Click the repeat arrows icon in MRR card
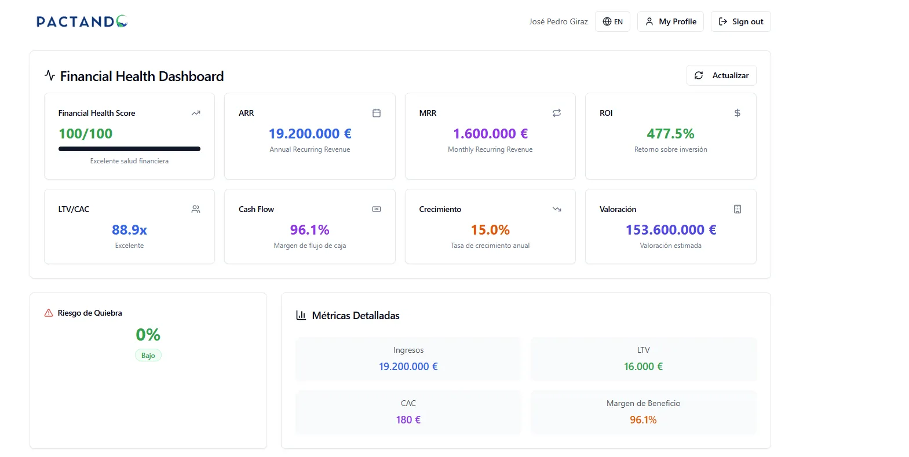This screenshot has height=457, width=909. (x=556, y=113)
